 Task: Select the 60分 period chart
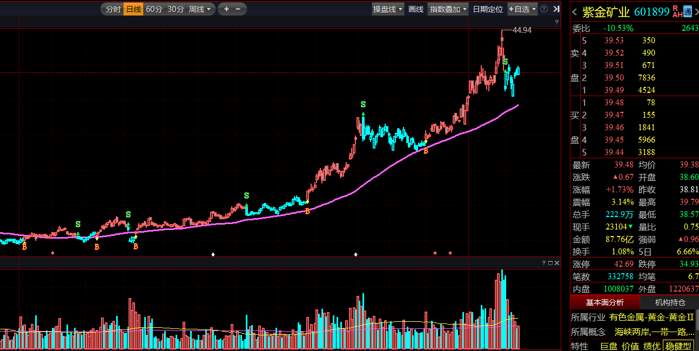[154, 9]
